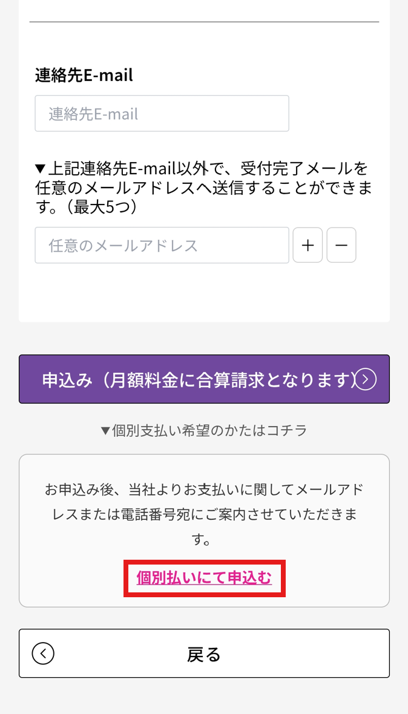Viewport: 408px width, 714px height.
Task: Click the ▼ marker before 上記連絡先E-mail以外で
Action: coord(41,168)
